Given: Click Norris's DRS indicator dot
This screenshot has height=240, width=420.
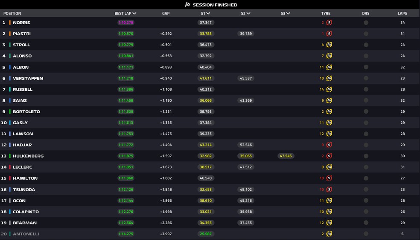Looking at the screenshot, I should [366, 23].
